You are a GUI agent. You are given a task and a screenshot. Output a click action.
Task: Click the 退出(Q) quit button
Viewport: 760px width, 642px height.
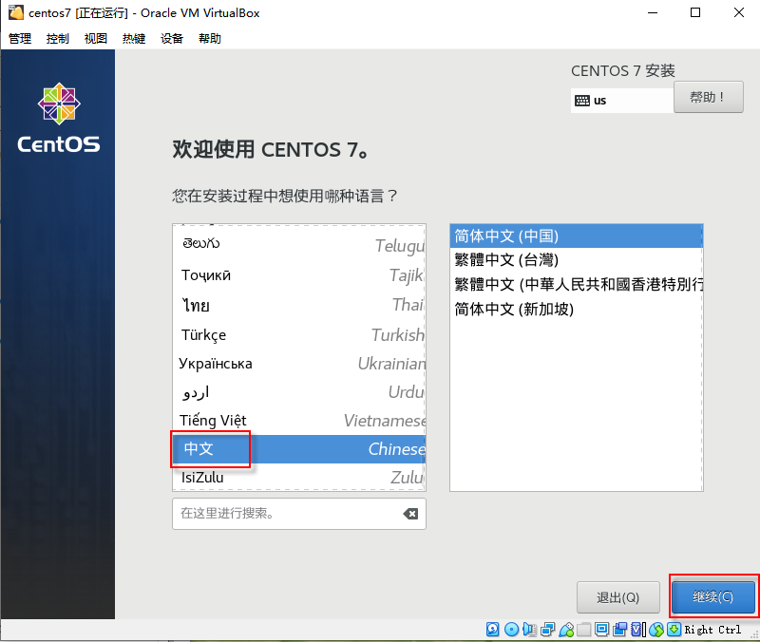[618, 597]
